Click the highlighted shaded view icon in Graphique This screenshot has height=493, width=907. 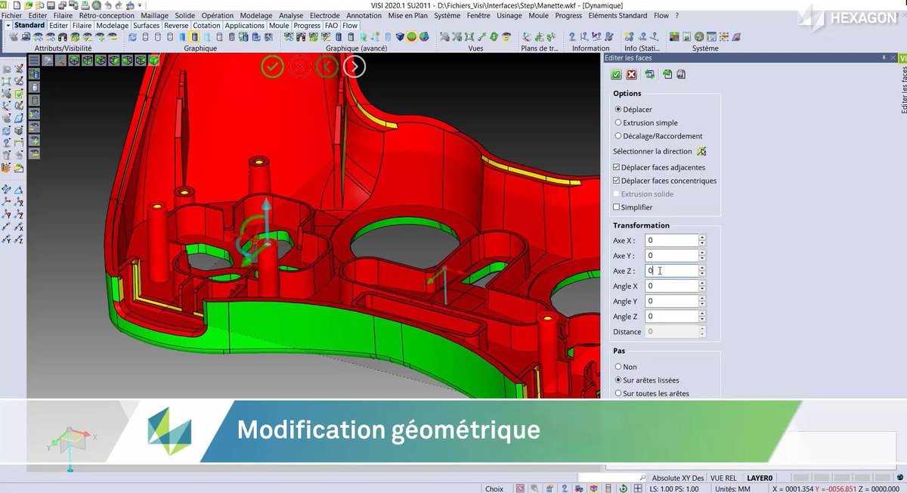tap(194, 37)
